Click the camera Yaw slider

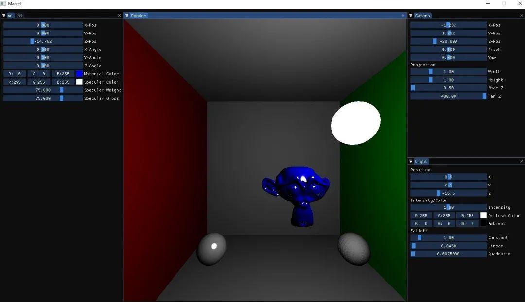448,57
